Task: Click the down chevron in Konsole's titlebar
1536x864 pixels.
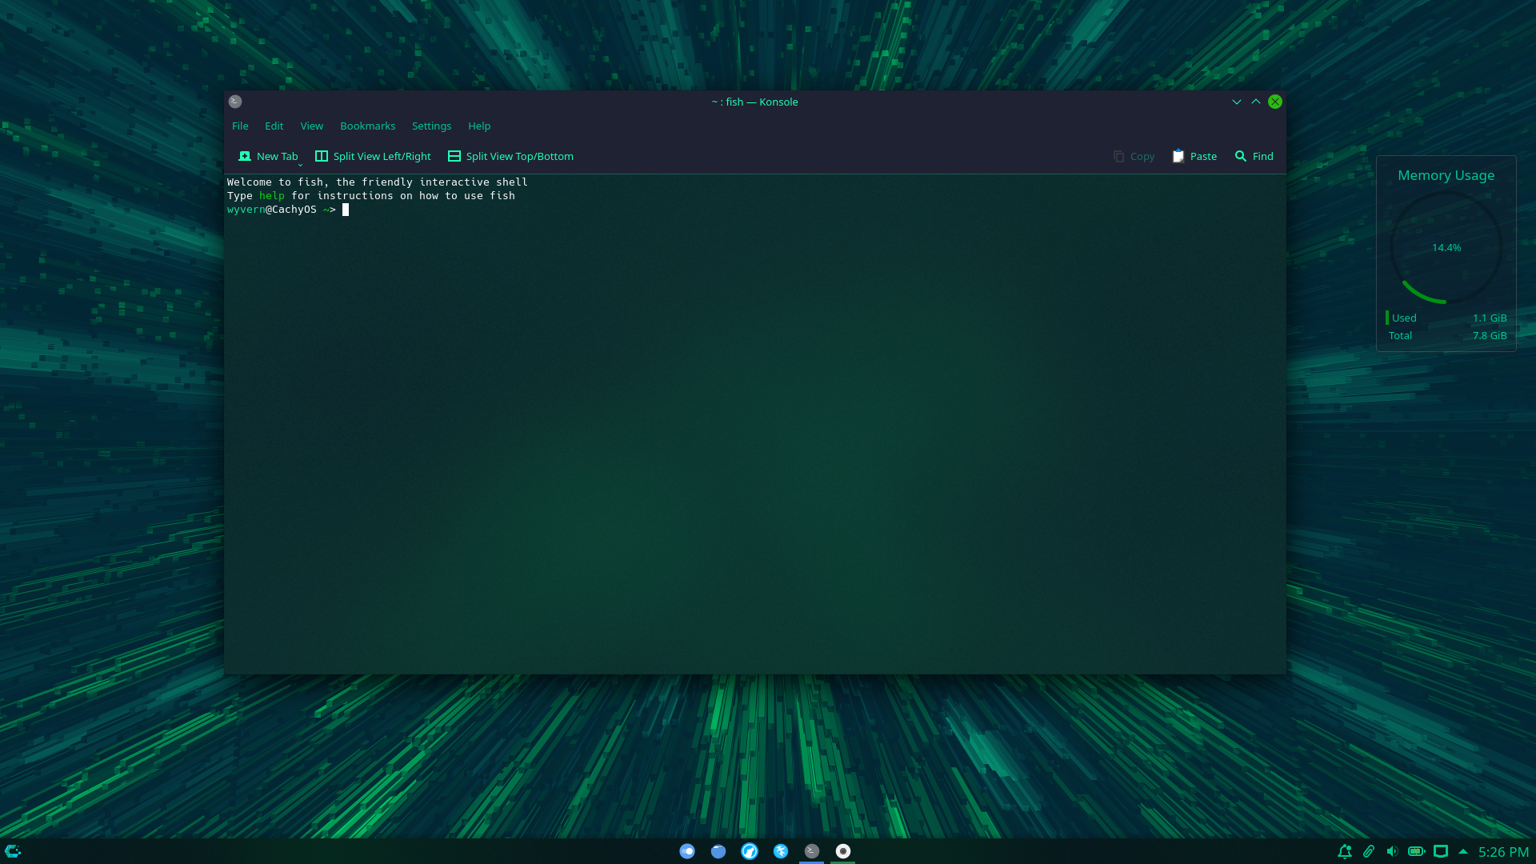Action: click(1237, 102)
